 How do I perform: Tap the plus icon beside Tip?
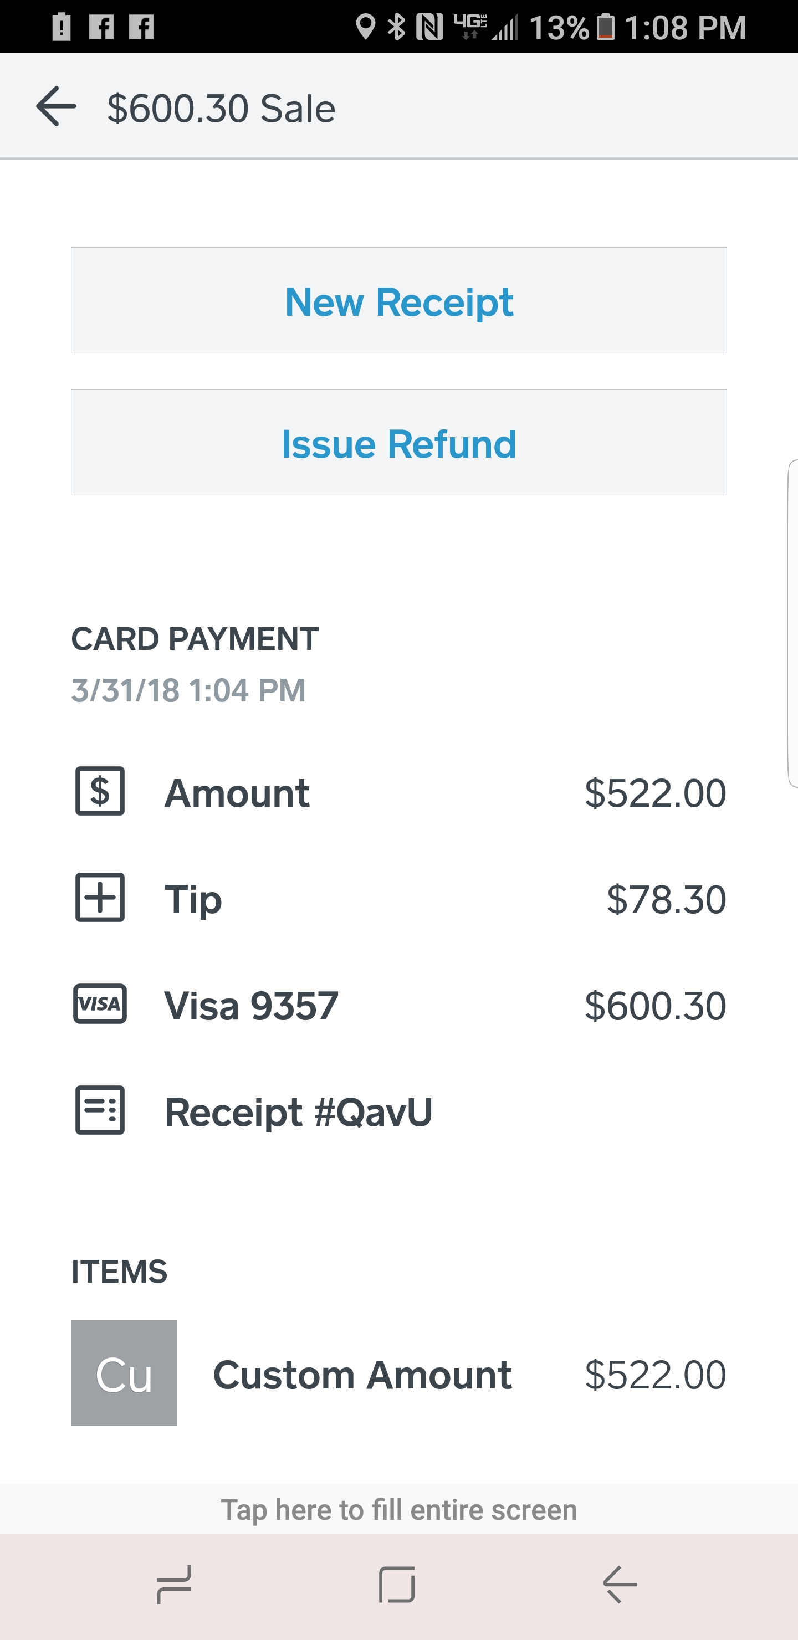tap(99, 898)
